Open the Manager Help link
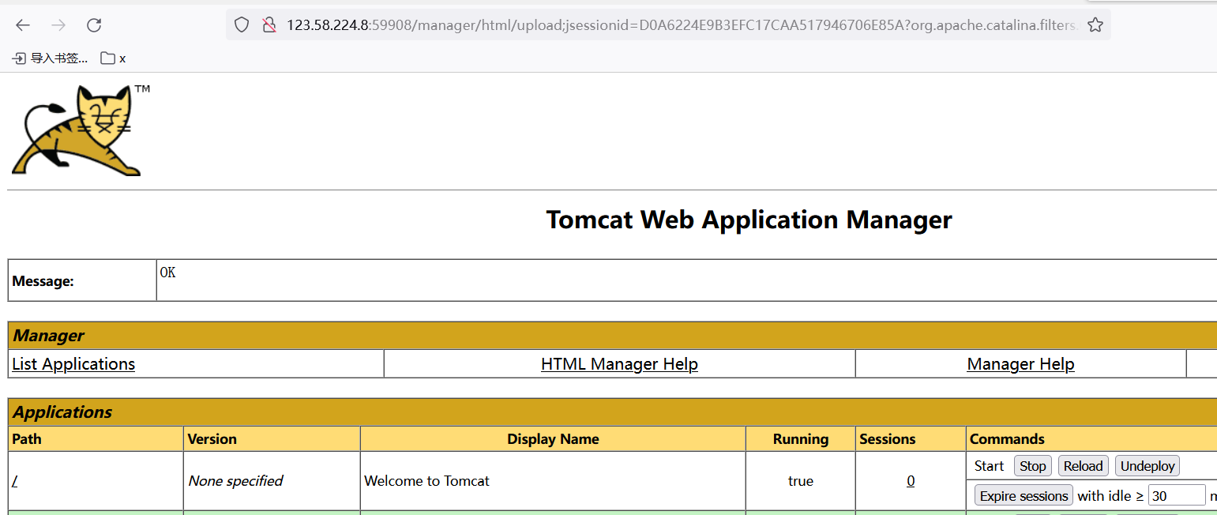The image size is (1217, 515). pos(1020,364)
